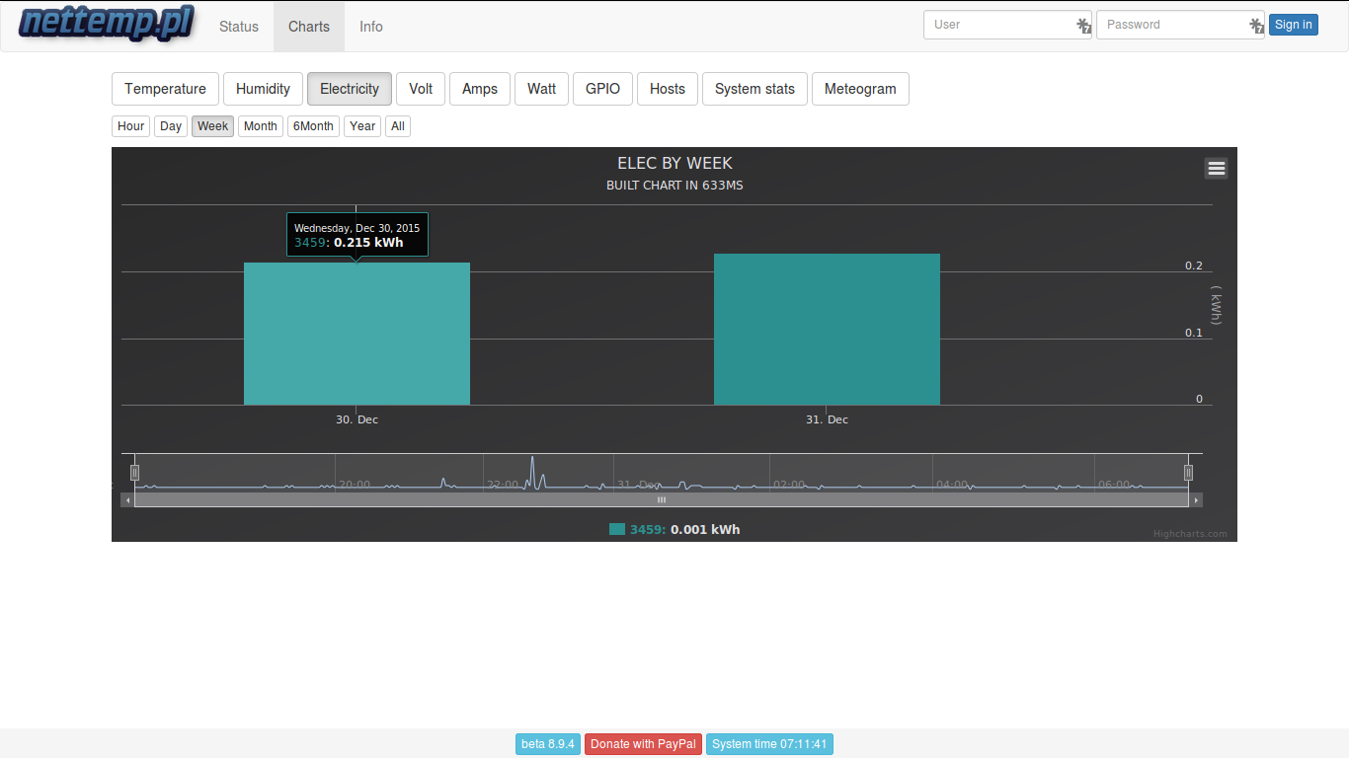Click the Sign in button
The height and width of the screenshot is (758, 1349).
1294,25
